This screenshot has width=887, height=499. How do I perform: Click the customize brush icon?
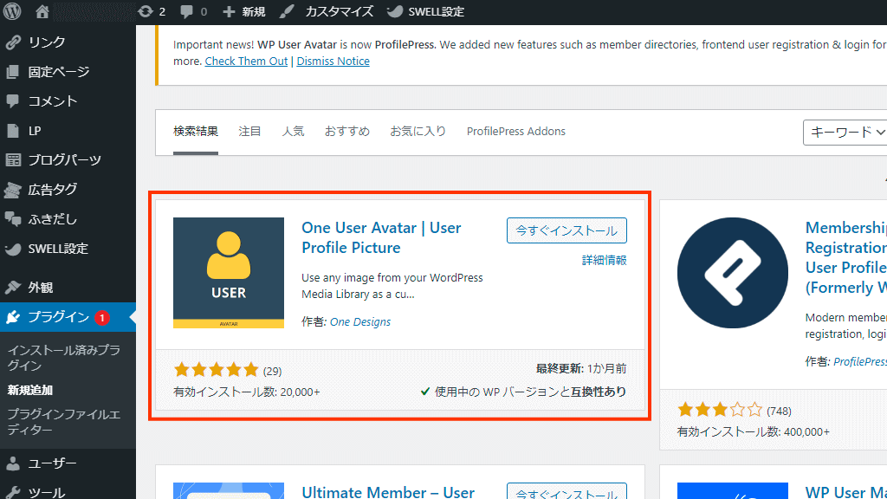(287, 11)
